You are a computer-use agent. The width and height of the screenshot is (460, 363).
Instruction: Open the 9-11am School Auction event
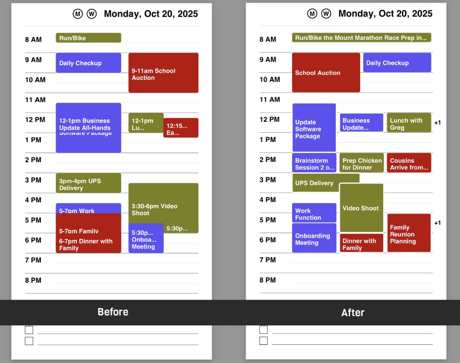click(x=163, y=74)
